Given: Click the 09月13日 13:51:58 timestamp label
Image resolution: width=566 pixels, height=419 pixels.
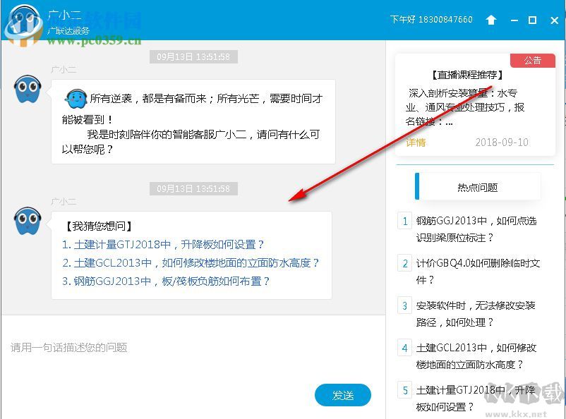Looking at the screenshot, I should point(193,57).
